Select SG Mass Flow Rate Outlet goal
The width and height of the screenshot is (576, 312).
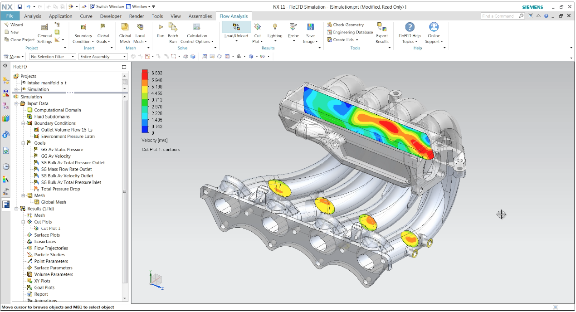click(66, 169)
